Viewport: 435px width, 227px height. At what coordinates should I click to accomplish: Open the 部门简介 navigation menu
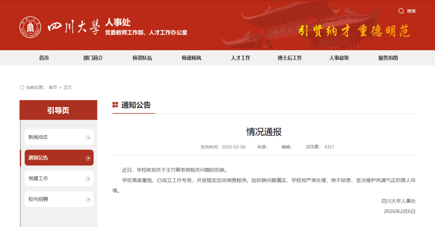[x=93, y=58]
